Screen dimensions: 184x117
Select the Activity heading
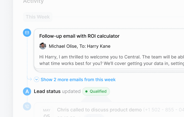[x=33, y=2]
